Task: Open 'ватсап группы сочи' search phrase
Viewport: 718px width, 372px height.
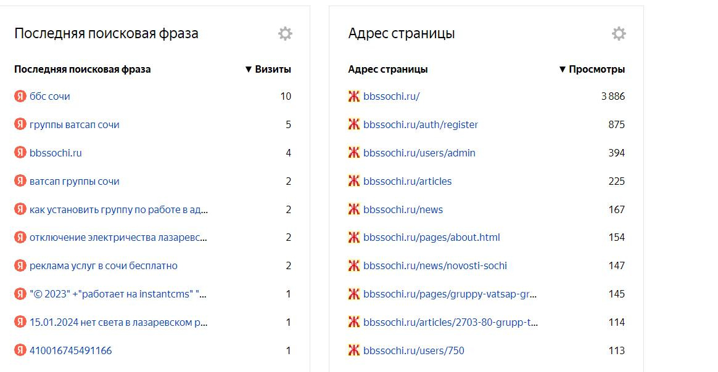Action: 75,181
